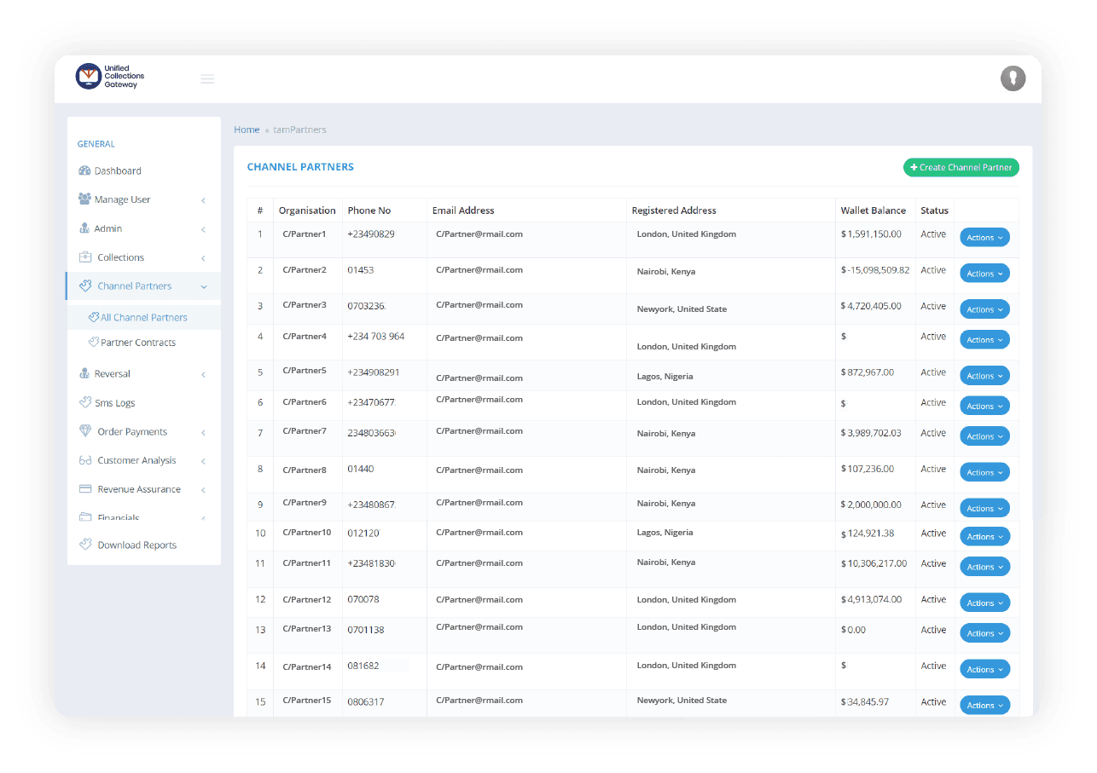The height and width of the screenshot is (773, 1097).
Task: Click Lagos, Nigeria address of C/Partner10
Action: pos(665,533)
